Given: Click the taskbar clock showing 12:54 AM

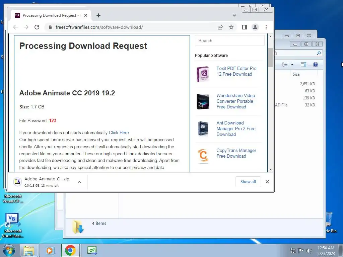Looking at the screenshot, I should [326, 251].
